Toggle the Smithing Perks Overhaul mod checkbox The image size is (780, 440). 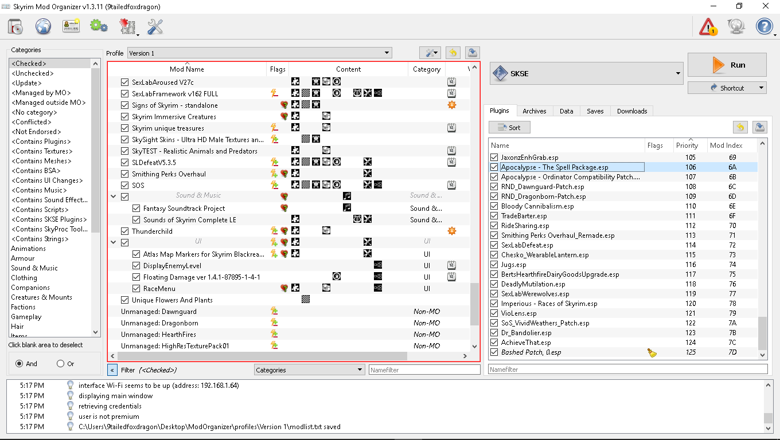coord(125,174)
